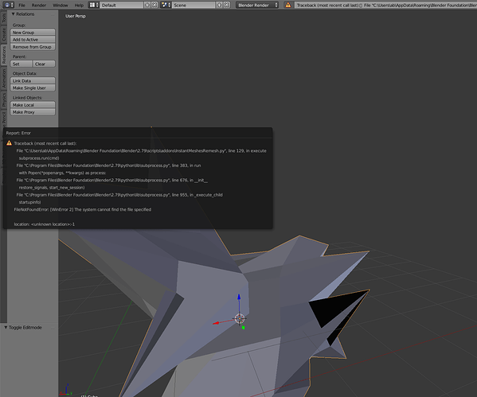The height and width of the screenshot is (397, 477).
Task: Click the 'subprocess.run(cmd)' traceback line
Action: pyautogui.click(x=39, y=158)
